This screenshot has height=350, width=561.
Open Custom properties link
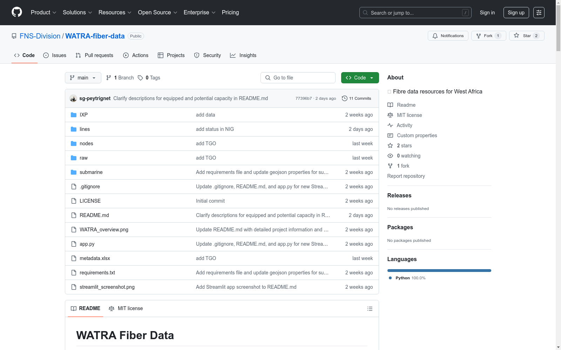[417, 135]
